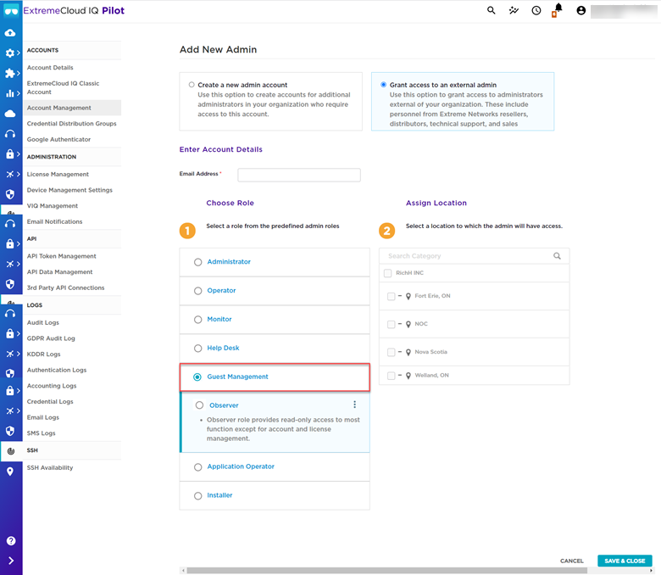Choose the Administrator role radio button
Viewport: 661px width, 575px height.
click(197, 262)
